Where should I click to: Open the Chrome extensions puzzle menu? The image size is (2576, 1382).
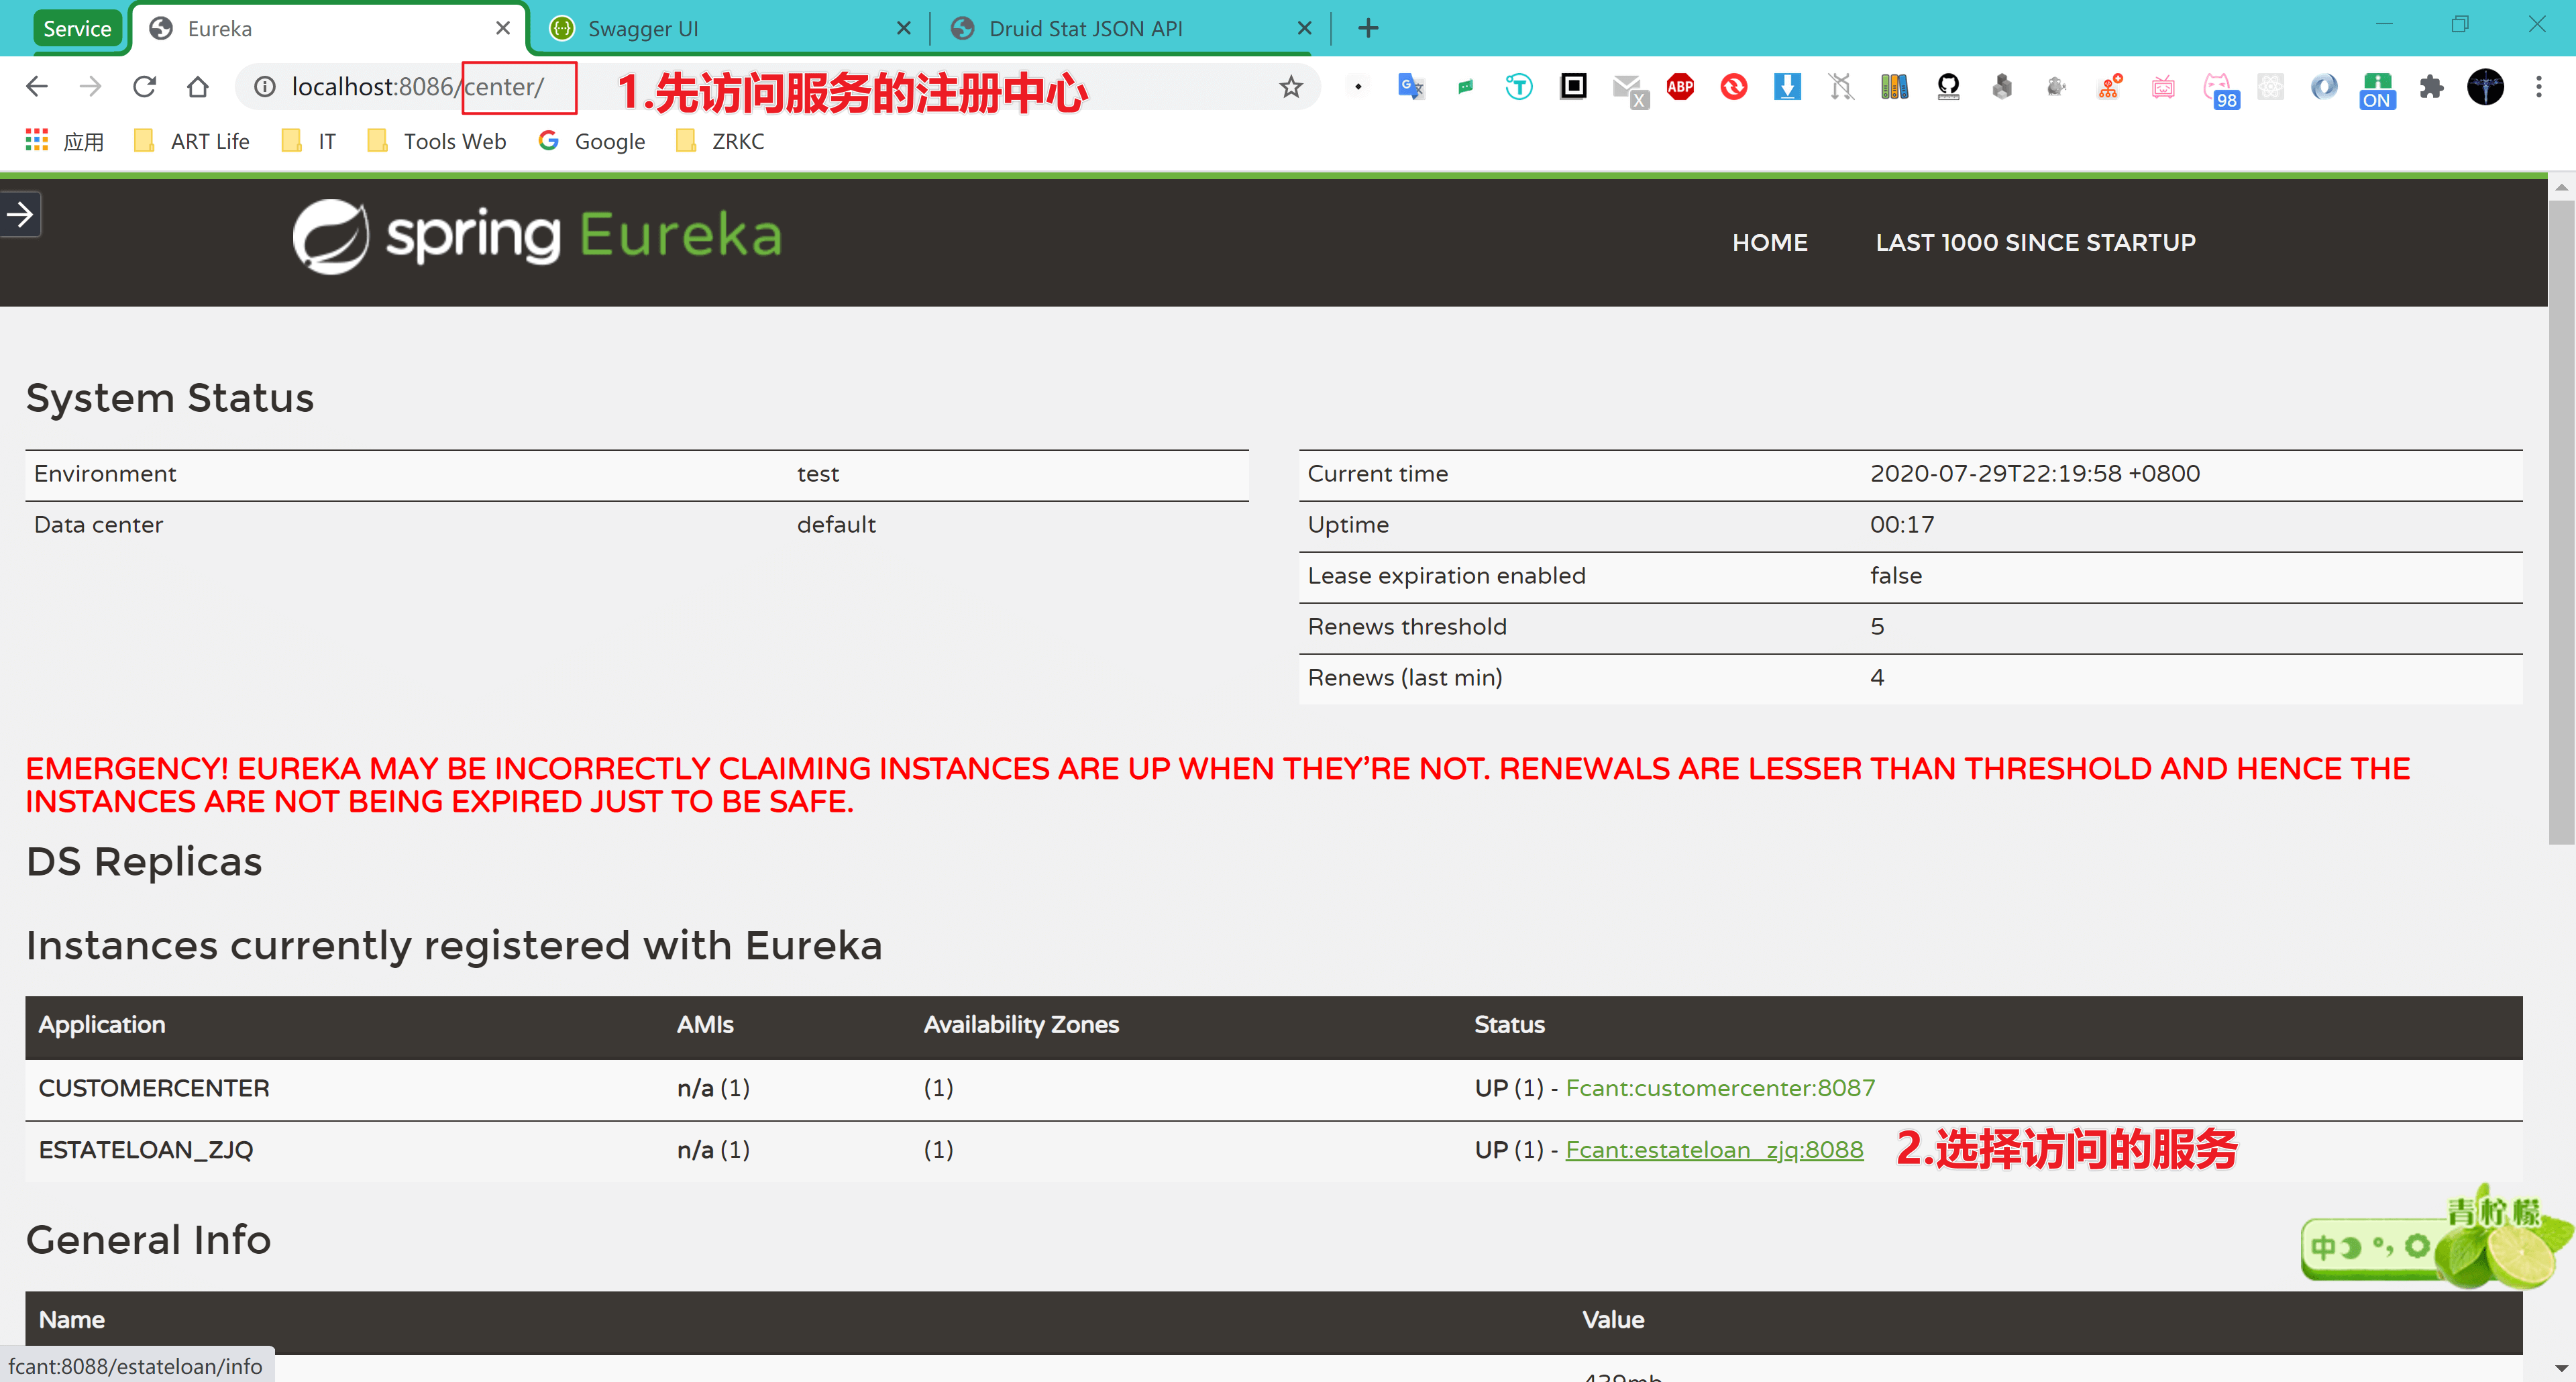click(2431, 87)
